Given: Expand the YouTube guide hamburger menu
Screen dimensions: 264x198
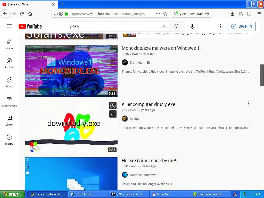Looking at the screenshot, I should 9,26.
